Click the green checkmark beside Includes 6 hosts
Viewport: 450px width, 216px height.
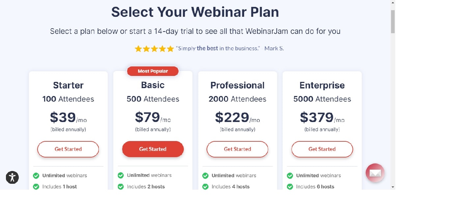pyautogui.click(x=290, y=187)
